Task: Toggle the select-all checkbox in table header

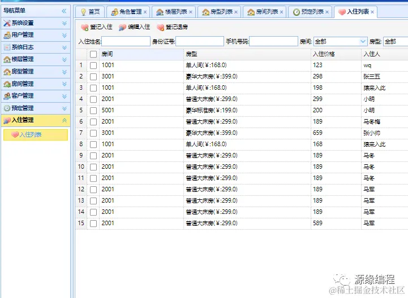Action: pos(93,54)
